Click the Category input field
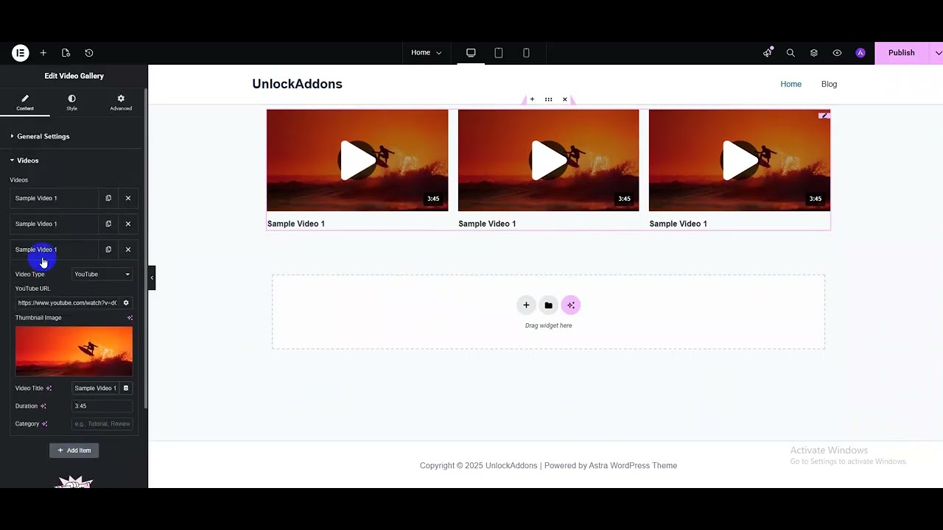This screenshot has width=943, height=530. click(x=102, y=424)
